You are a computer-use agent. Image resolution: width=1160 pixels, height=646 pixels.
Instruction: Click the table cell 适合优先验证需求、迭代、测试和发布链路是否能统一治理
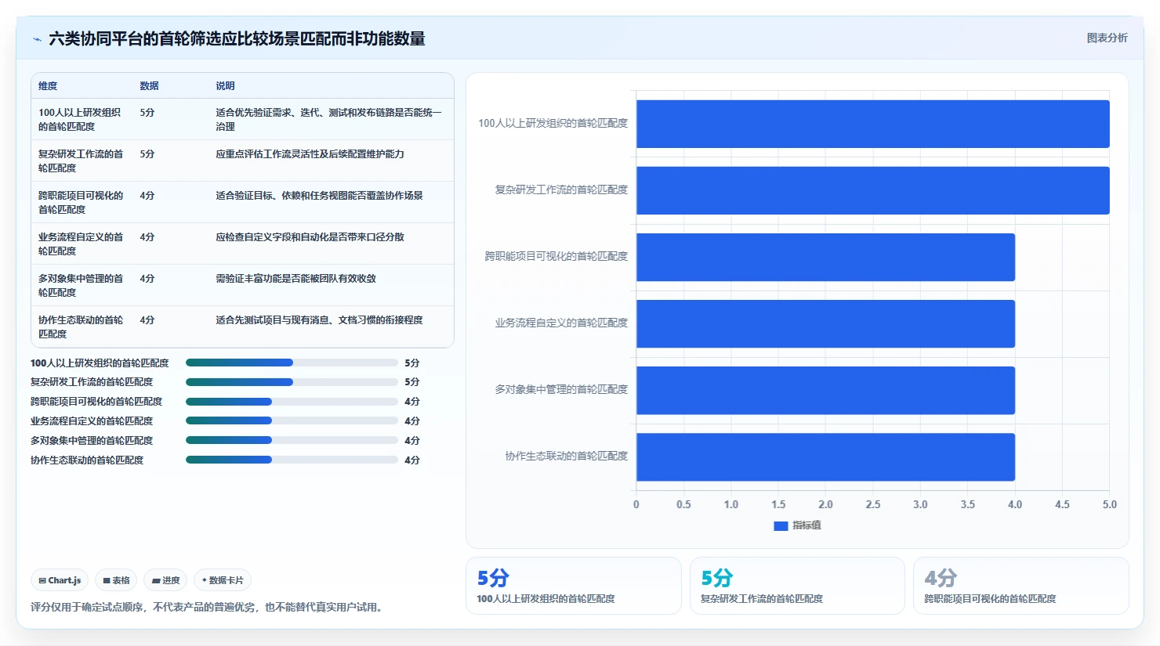[x=329, y=119]
